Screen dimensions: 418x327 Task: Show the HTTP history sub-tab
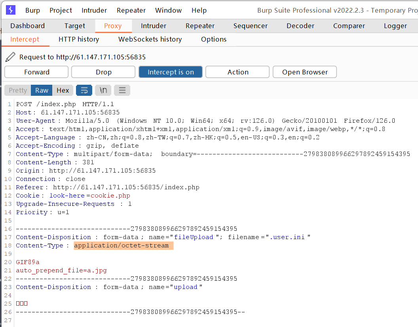click(79, 39)
